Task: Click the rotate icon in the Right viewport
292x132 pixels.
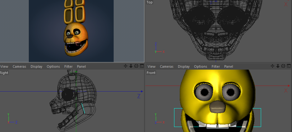Action: (x=136, y=66)
